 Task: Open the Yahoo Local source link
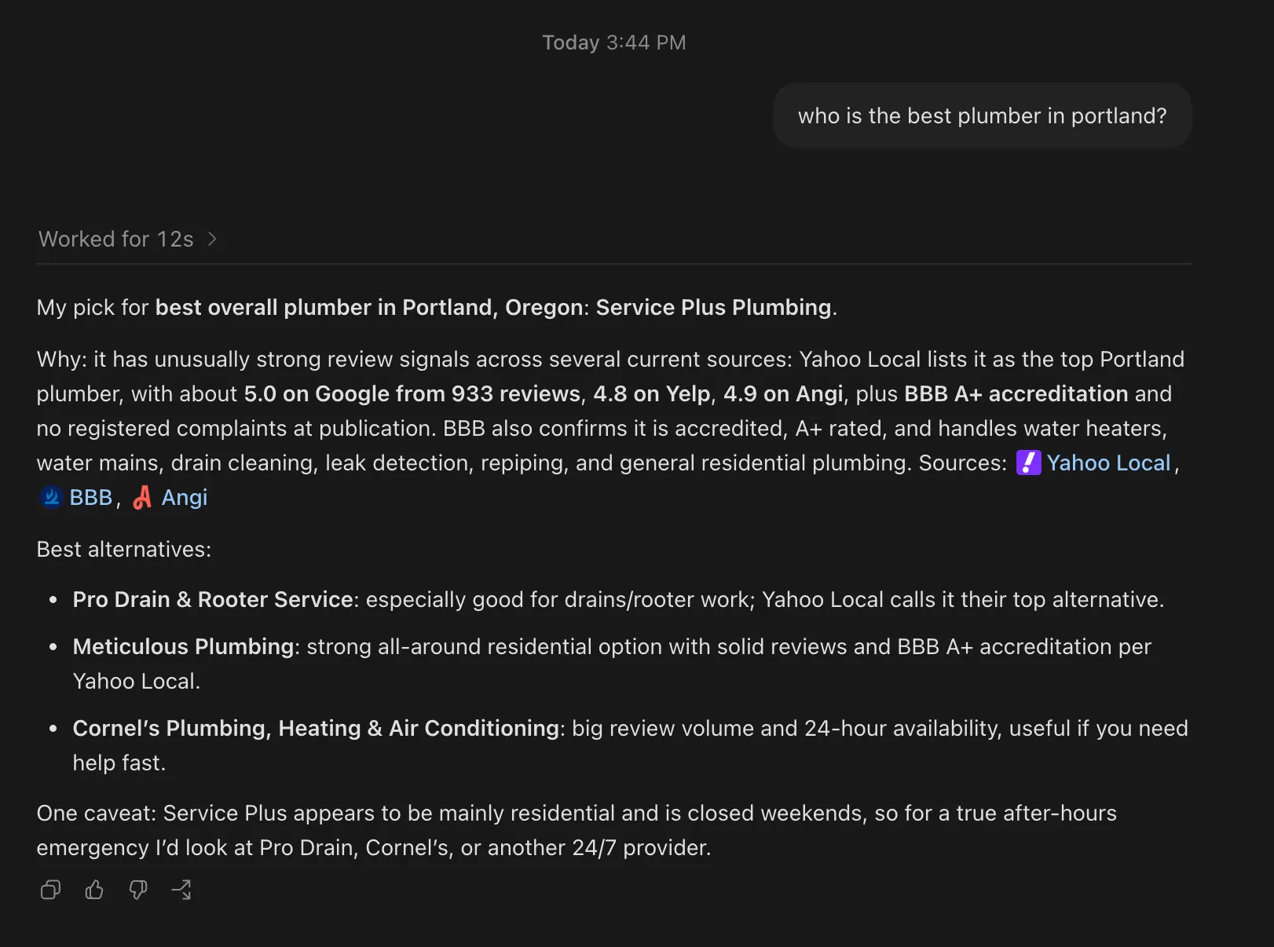coord(1108,463)
